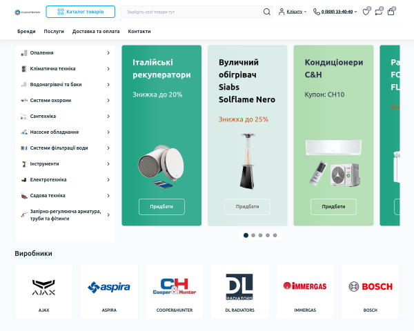414x331 pixels.
Task: Select the first carousel dot
Action: point(246,235)
